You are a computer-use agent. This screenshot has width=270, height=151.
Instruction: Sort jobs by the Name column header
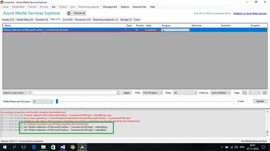coord(64,25)
